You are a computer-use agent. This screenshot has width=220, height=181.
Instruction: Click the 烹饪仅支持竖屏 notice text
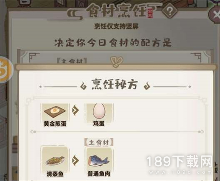(x=116, y=26)
